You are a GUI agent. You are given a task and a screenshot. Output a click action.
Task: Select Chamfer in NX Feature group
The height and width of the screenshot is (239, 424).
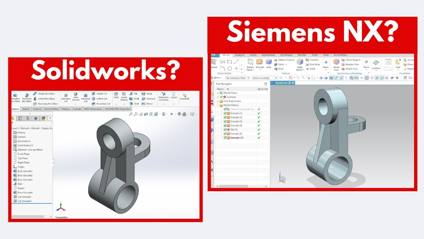click(x=312, y=60)
